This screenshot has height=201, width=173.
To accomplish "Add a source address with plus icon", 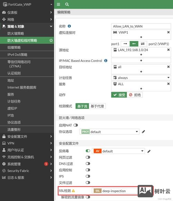I will [141, 55].
